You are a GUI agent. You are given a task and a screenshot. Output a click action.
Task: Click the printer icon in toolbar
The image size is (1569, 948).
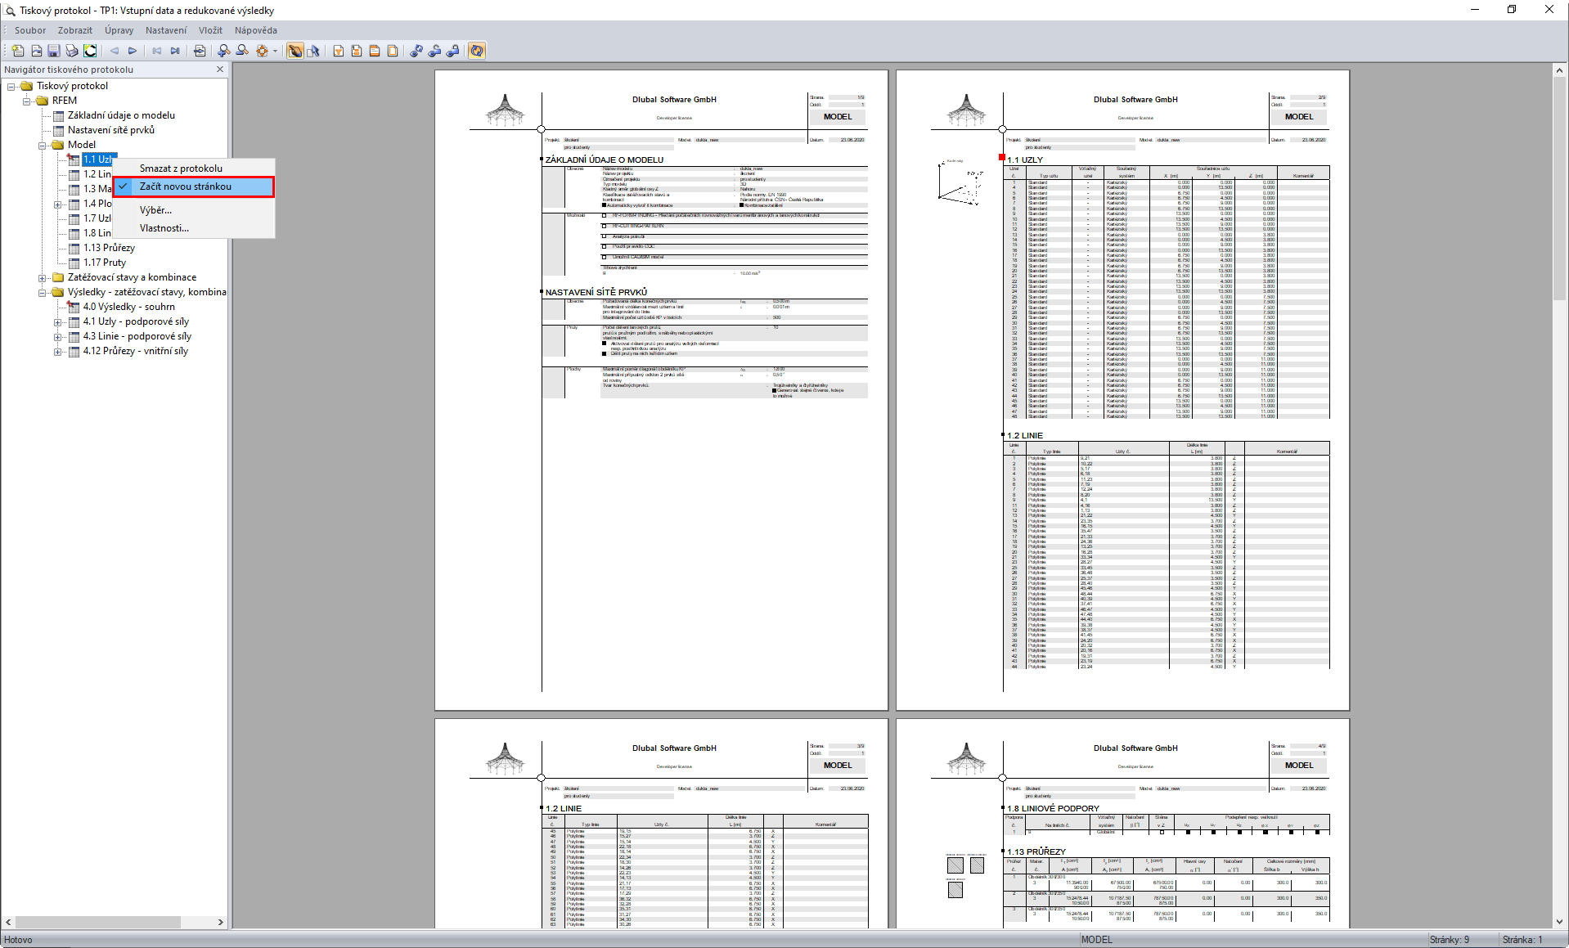click(x=72, y=51)
